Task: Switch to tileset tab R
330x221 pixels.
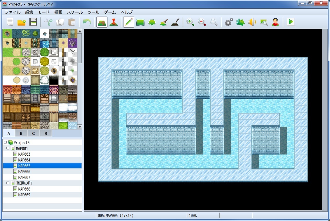Action: coord(46,134)
